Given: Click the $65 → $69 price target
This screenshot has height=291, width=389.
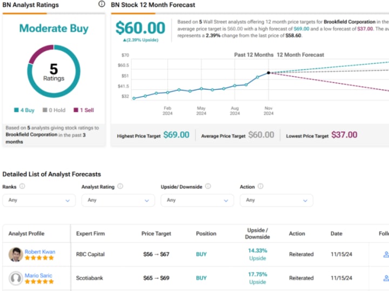Looking at the screenshot, I should point(156,278).
